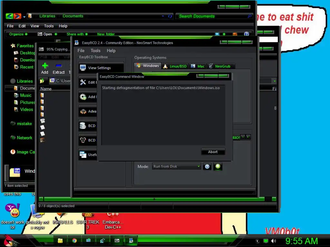Switch to the Mac tab
This screenshot has height=247, width=330.
click(x=198, y=66)
